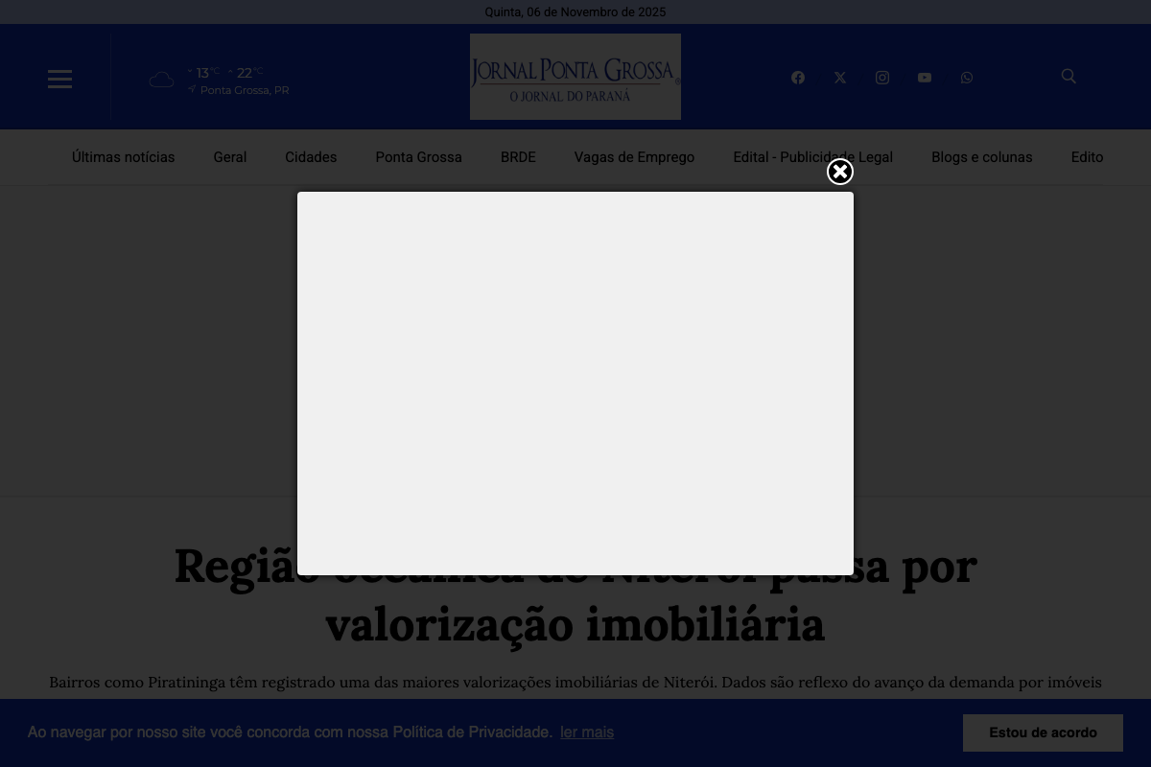Dismiss the popup with the X button
Viewport: 1151px width, 767px height.
[840, 172]
